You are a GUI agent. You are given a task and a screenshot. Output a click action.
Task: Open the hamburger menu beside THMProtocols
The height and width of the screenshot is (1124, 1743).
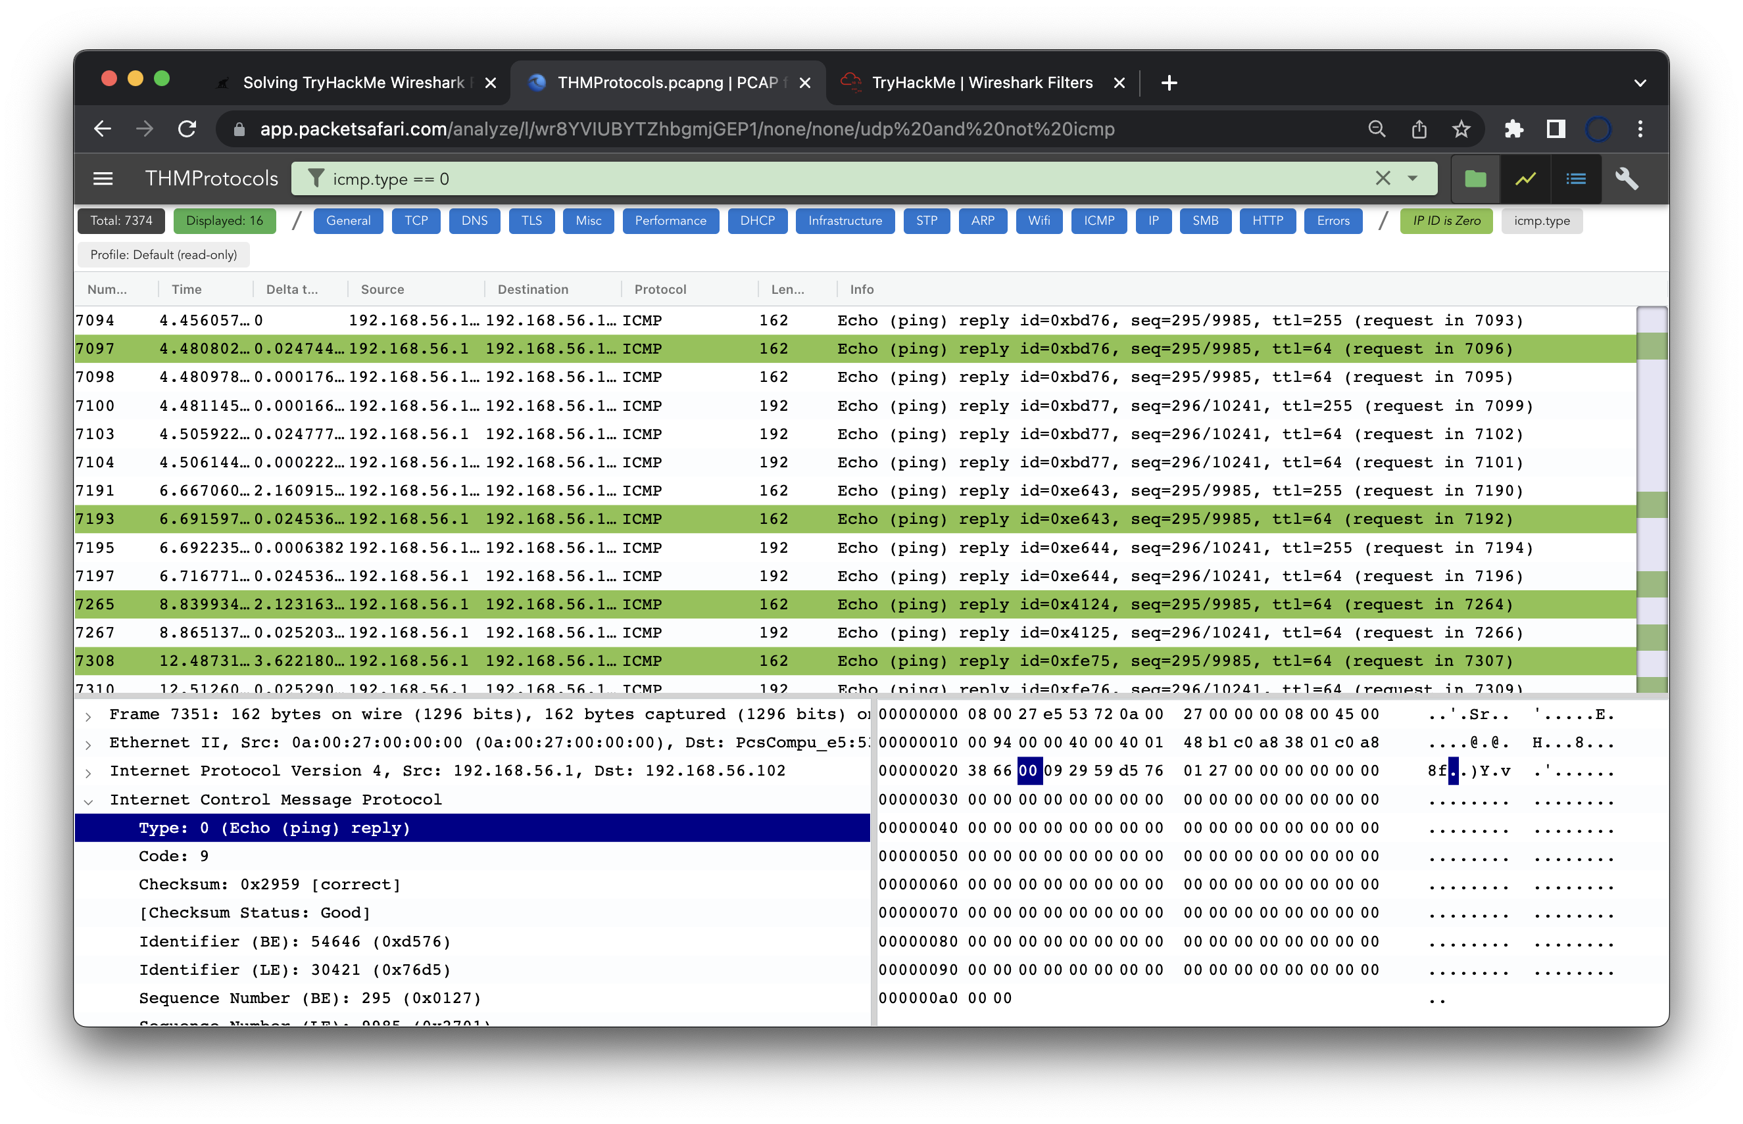point(103,179)
